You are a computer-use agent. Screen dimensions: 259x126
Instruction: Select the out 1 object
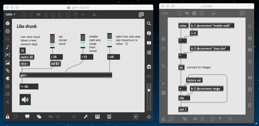click(x=183, y=109)
